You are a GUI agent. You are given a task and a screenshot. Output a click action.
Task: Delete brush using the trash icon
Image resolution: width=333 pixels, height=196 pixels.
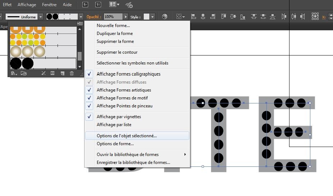72,73
